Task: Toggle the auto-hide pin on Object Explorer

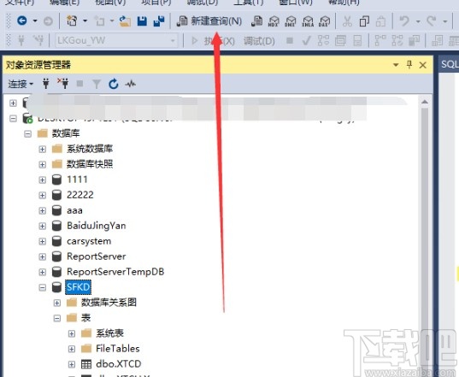Action: click(409, 64)
